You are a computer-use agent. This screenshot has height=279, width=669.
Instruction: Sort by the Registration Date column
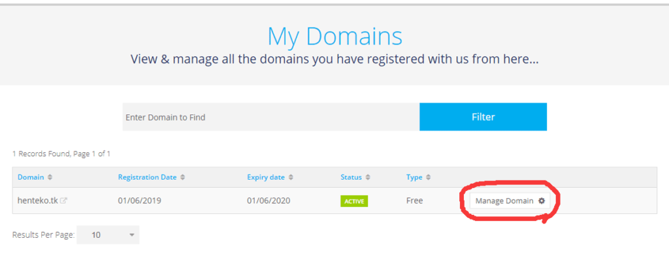click(x=147, y=177)
